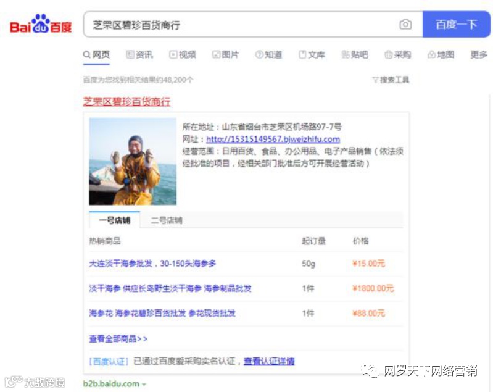Select the 一号店铺 tab
493x392 pixels.
pos(114,220)
